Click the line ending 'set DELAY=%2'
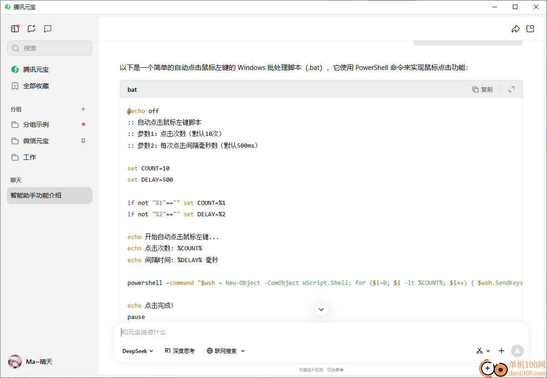This screenshot has width=547, height=378. [x=177, y=214]
